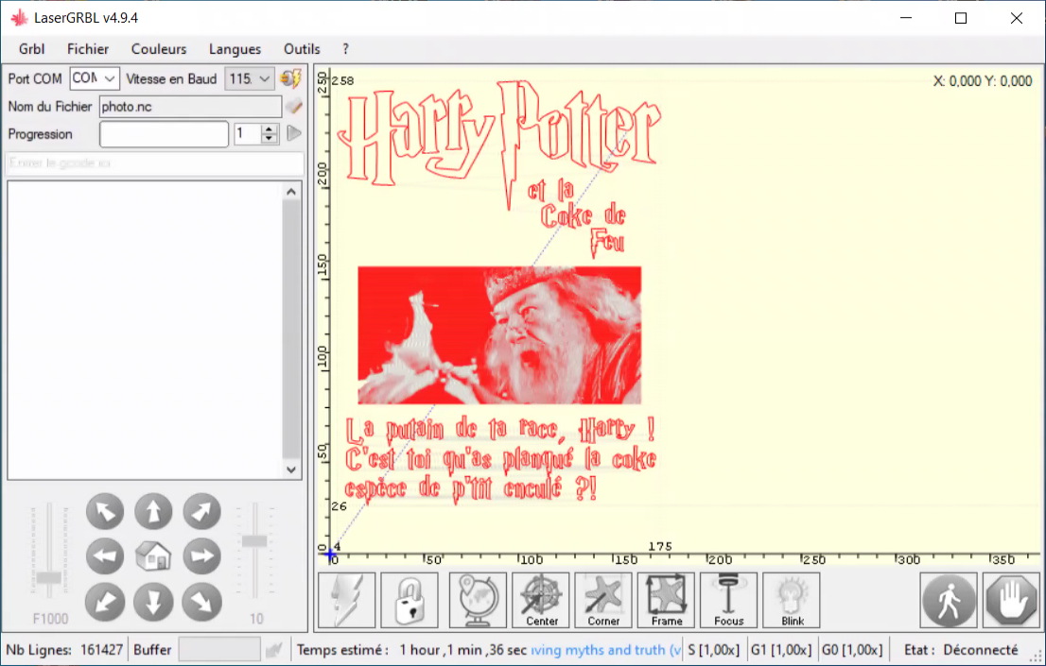Click the G-code command input field

pos(154,162)
